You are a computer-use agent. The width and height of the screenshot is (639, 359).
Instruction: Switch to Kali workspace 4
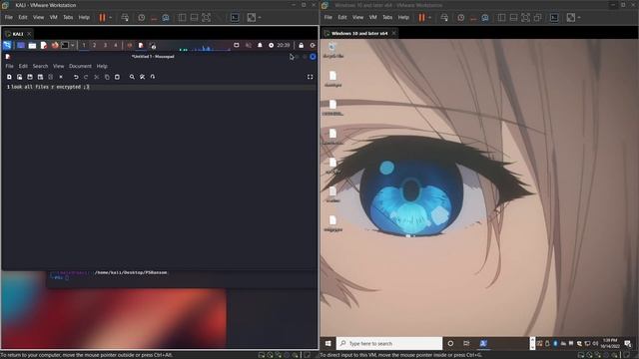(116, 45)
